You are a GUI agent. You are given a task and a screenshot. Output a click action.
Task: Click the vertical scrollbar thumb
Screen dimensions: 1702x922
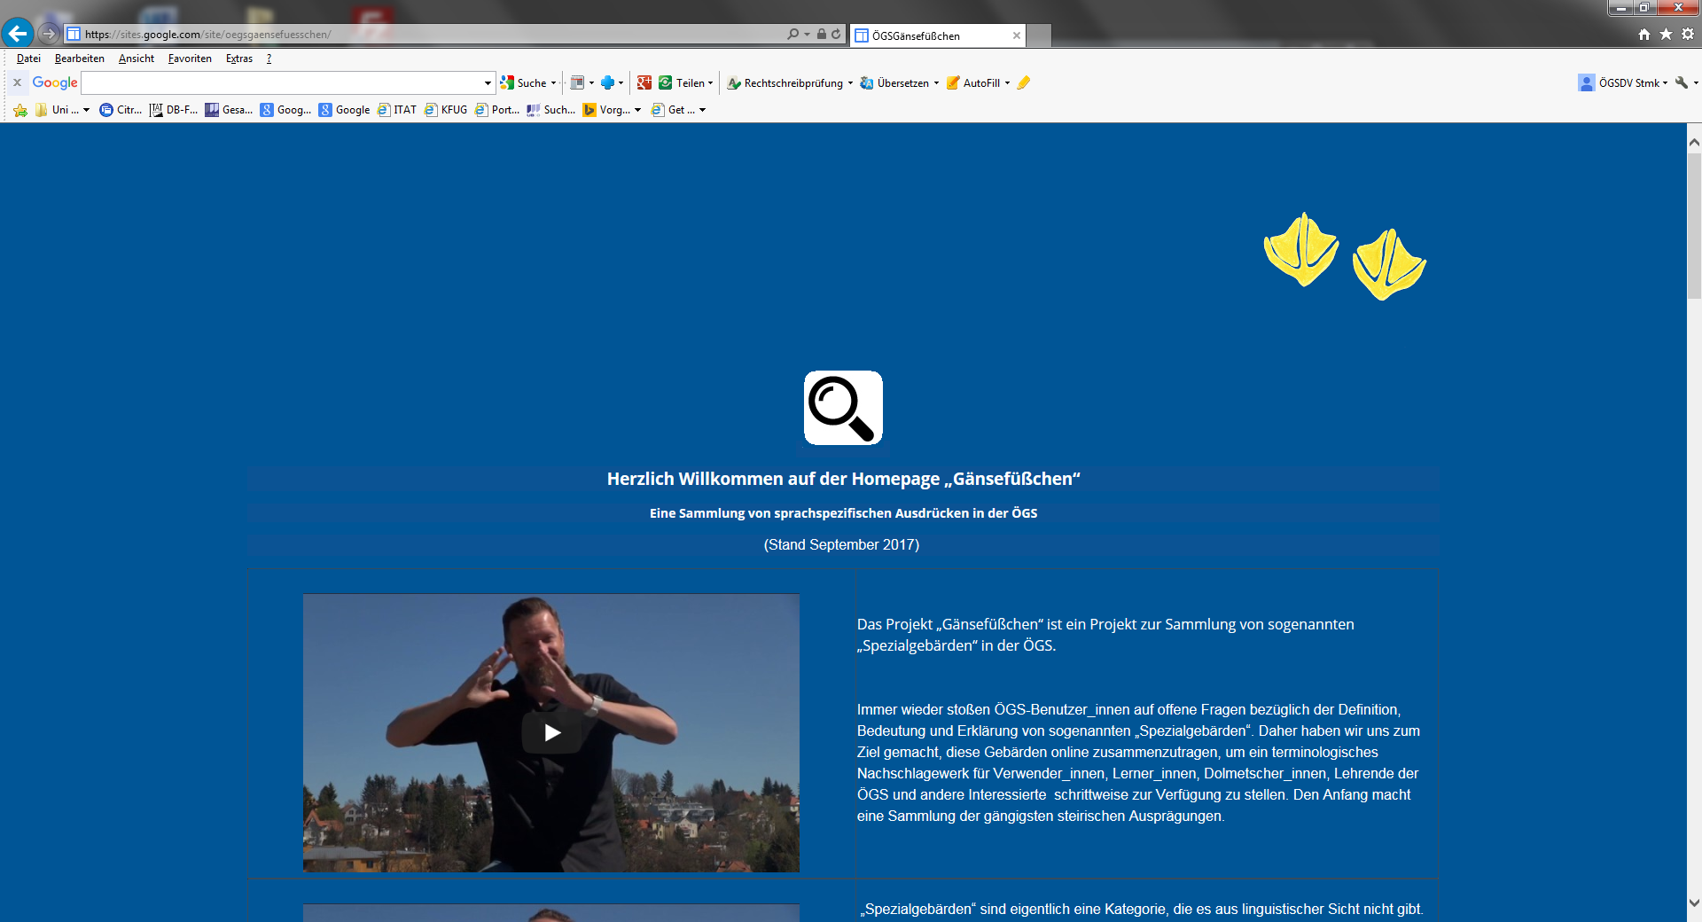coord(1694,226)
